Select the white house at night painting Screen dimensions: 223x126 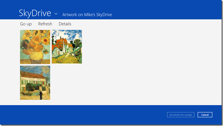coord(35,83)
